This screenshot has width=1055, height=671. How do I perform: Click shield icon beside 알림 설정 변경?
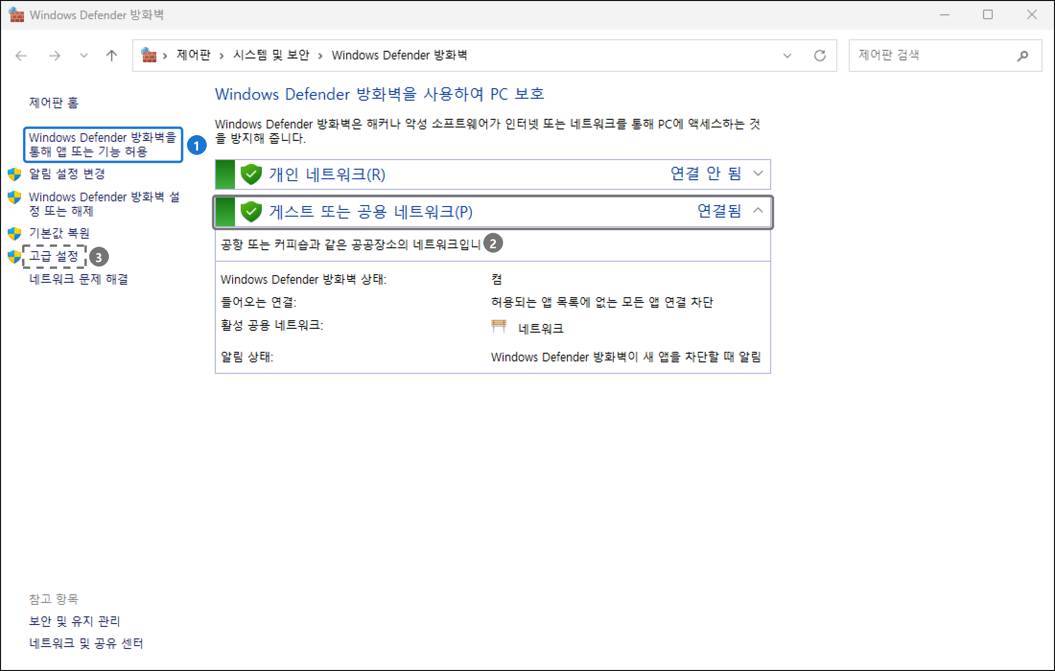point(15,174)
